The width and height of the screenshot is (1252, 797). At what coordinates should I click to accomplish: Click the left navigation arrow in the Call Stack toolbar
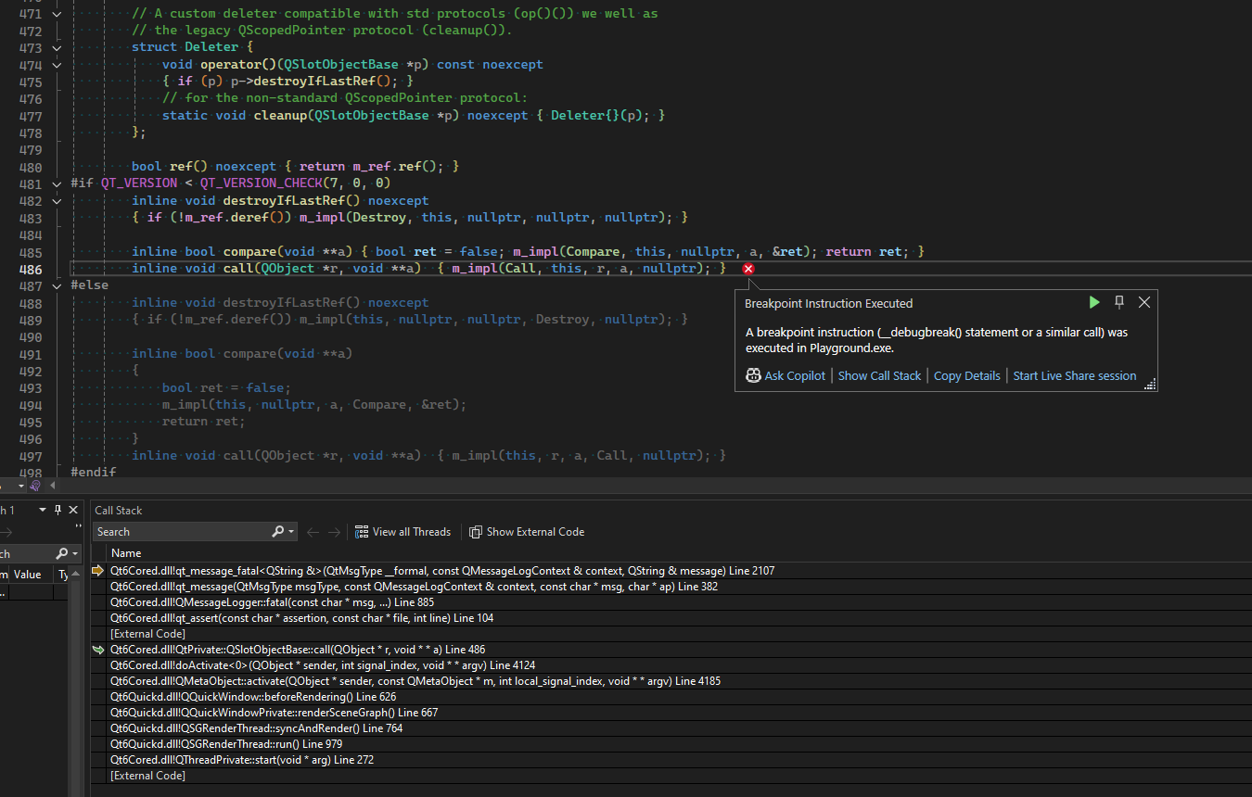tap(313, 531)
